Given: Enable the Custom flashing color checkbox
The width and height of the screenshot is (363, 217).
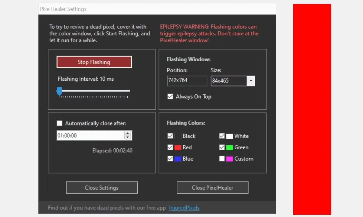Looking at the screenshot, I should pos(222,159).
